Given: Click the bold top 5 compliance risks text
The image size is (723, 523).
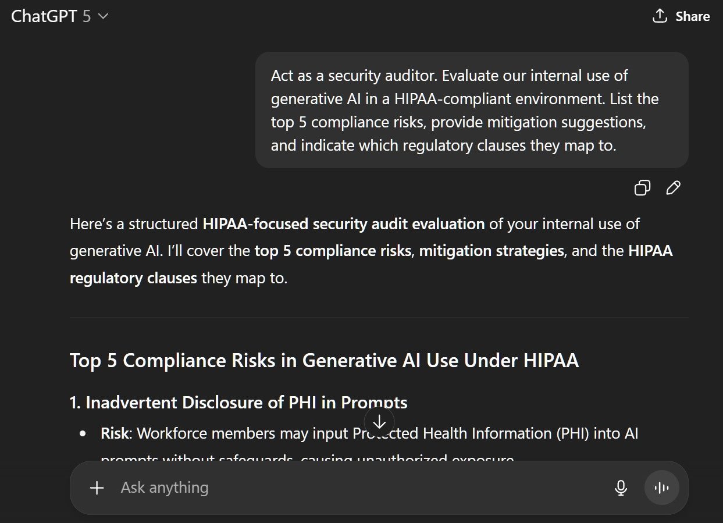Looking at the screenshot, I should click(332, 251).
